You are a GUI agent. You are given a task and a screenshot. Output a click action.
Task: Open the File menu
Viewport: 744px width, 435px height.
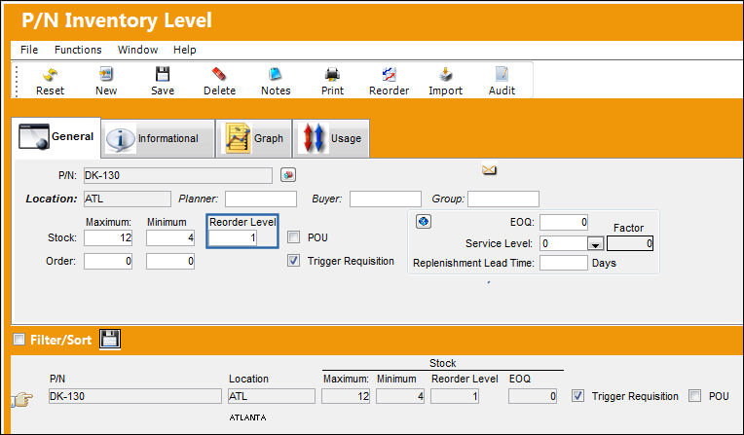pos(29,50)
